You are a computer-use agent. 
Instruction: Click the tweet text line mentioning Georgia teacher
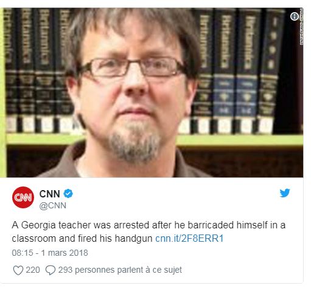(x=149, y=225)
